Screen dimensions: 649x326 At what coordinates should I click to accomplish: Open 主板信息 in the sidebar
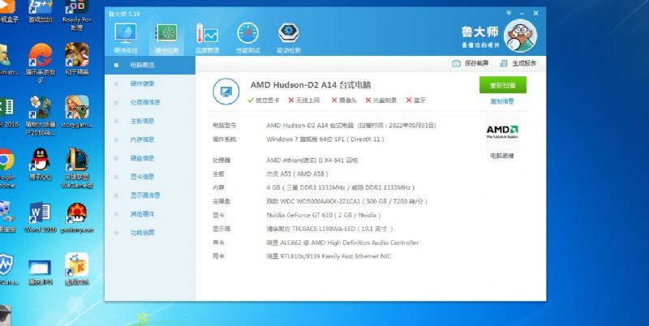(143, 121)
